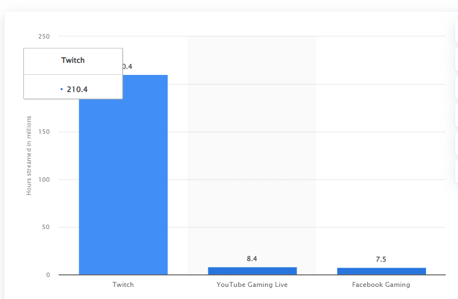Image resolution: width=458 pixels, height=299 pixels.
Task: Click the Hours streamed in millions axis title
Action: [x=29, y=155]
